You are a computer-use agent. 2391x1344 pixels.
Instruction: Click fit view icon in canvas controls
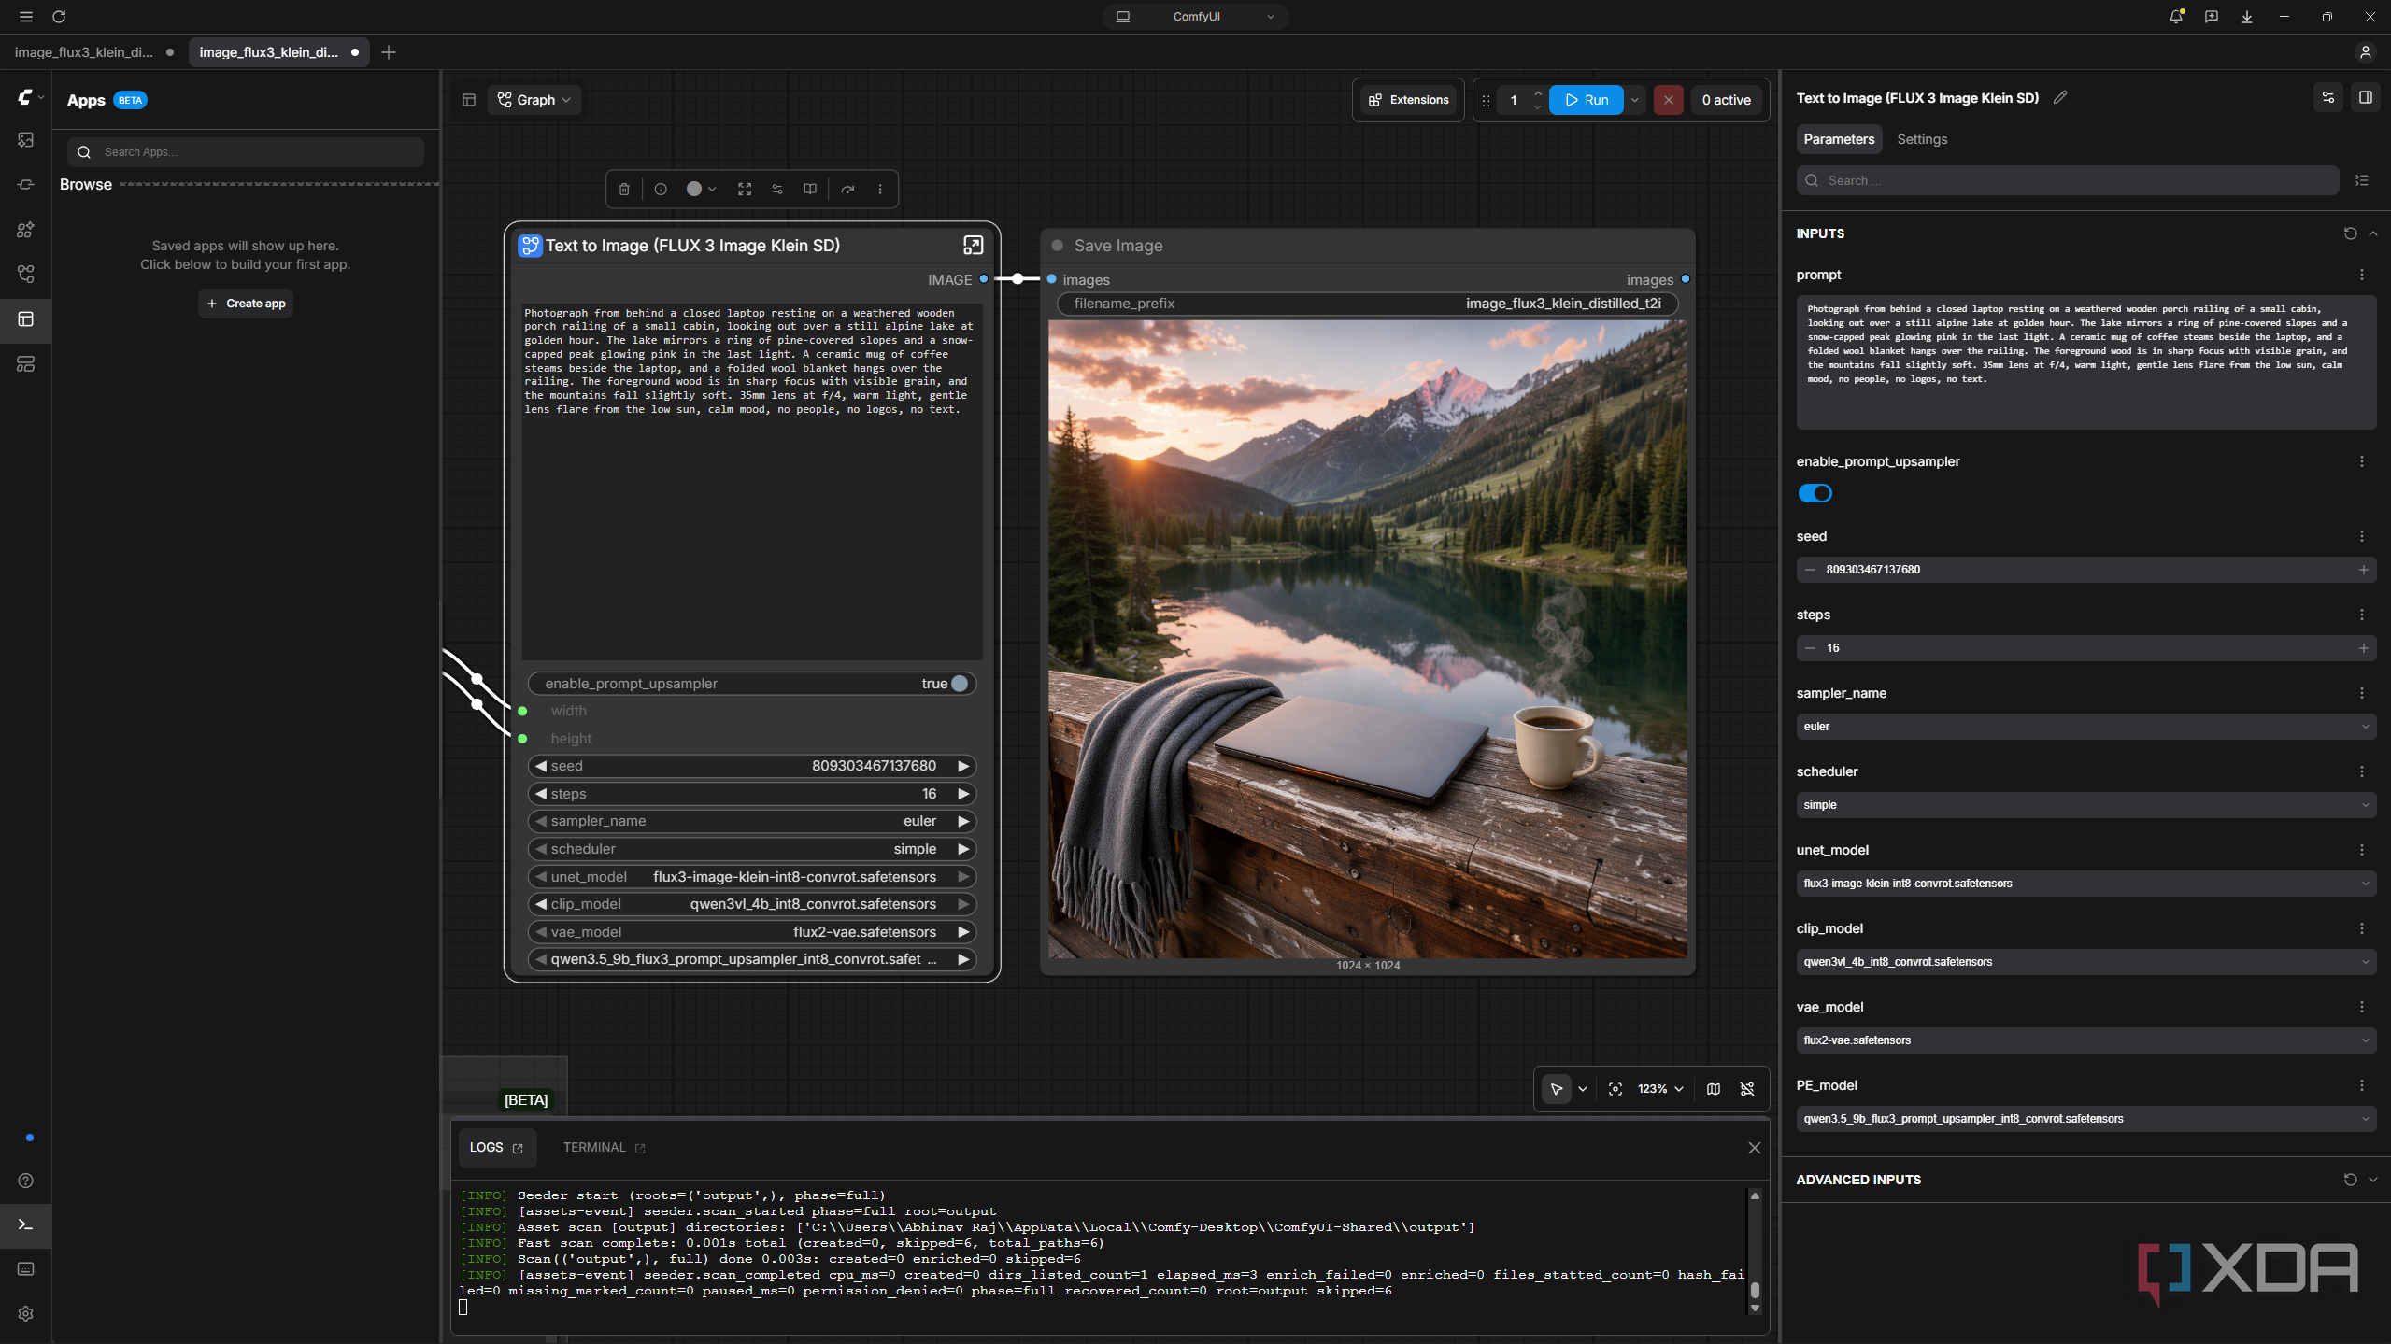tap(1615, 1089)
